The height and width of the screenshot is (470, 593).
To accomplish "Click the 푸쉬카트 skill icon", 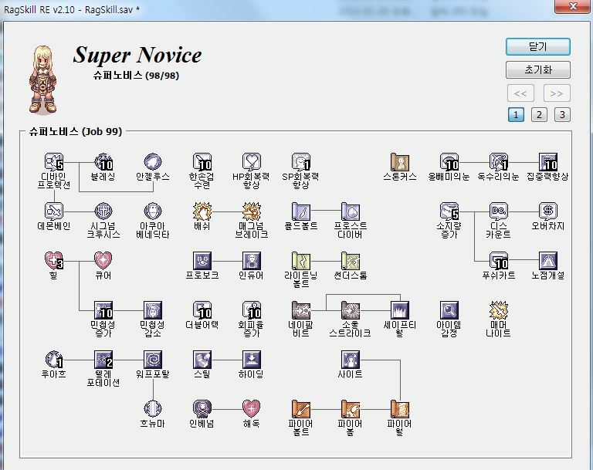I will [x=499, y=261].
